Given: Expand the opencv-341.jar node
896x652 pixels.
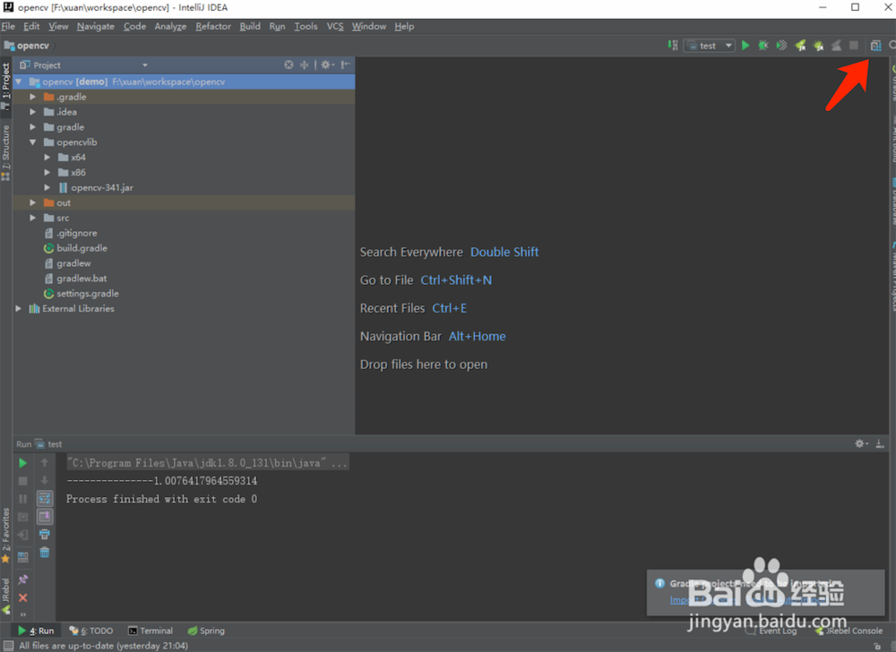Looking at the screenshot, I should [47, 187].
